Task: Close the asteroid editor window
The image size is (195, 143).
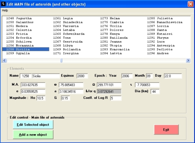Action: click(191, 4)
